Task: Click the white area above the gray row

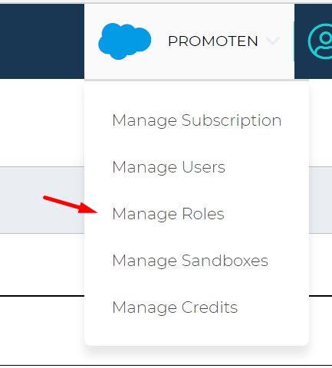Action: pos(42,123)
